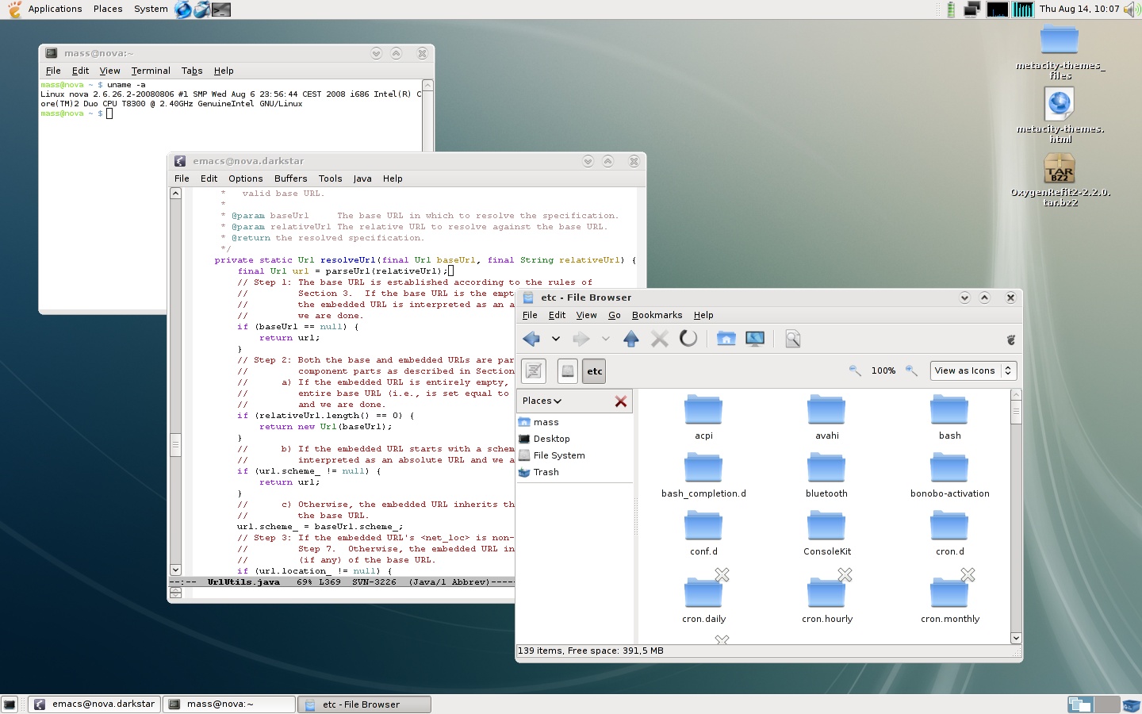This screenshot has height=714, width=1142.
Task: Select the cron.d folder
Action: pos(949,533)
